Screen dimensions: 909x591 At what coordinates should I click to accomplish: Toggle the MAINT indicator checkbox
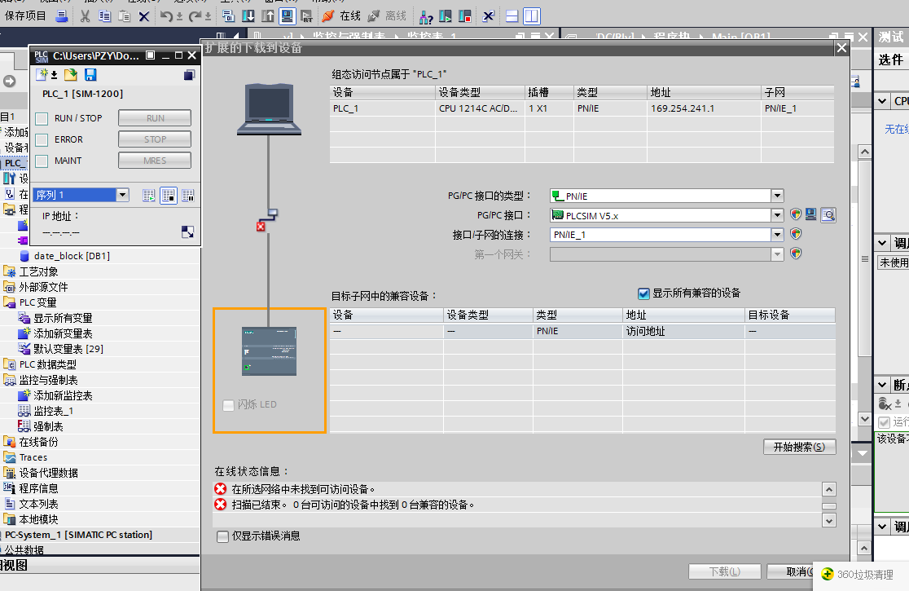(x=42, y=161)
